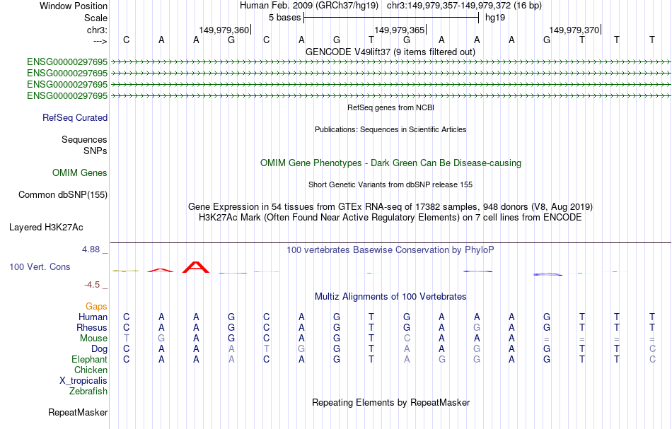Open the OMIM Genes track label
Viewport: 672px width, 429px height.
click(x=80, y=172)
